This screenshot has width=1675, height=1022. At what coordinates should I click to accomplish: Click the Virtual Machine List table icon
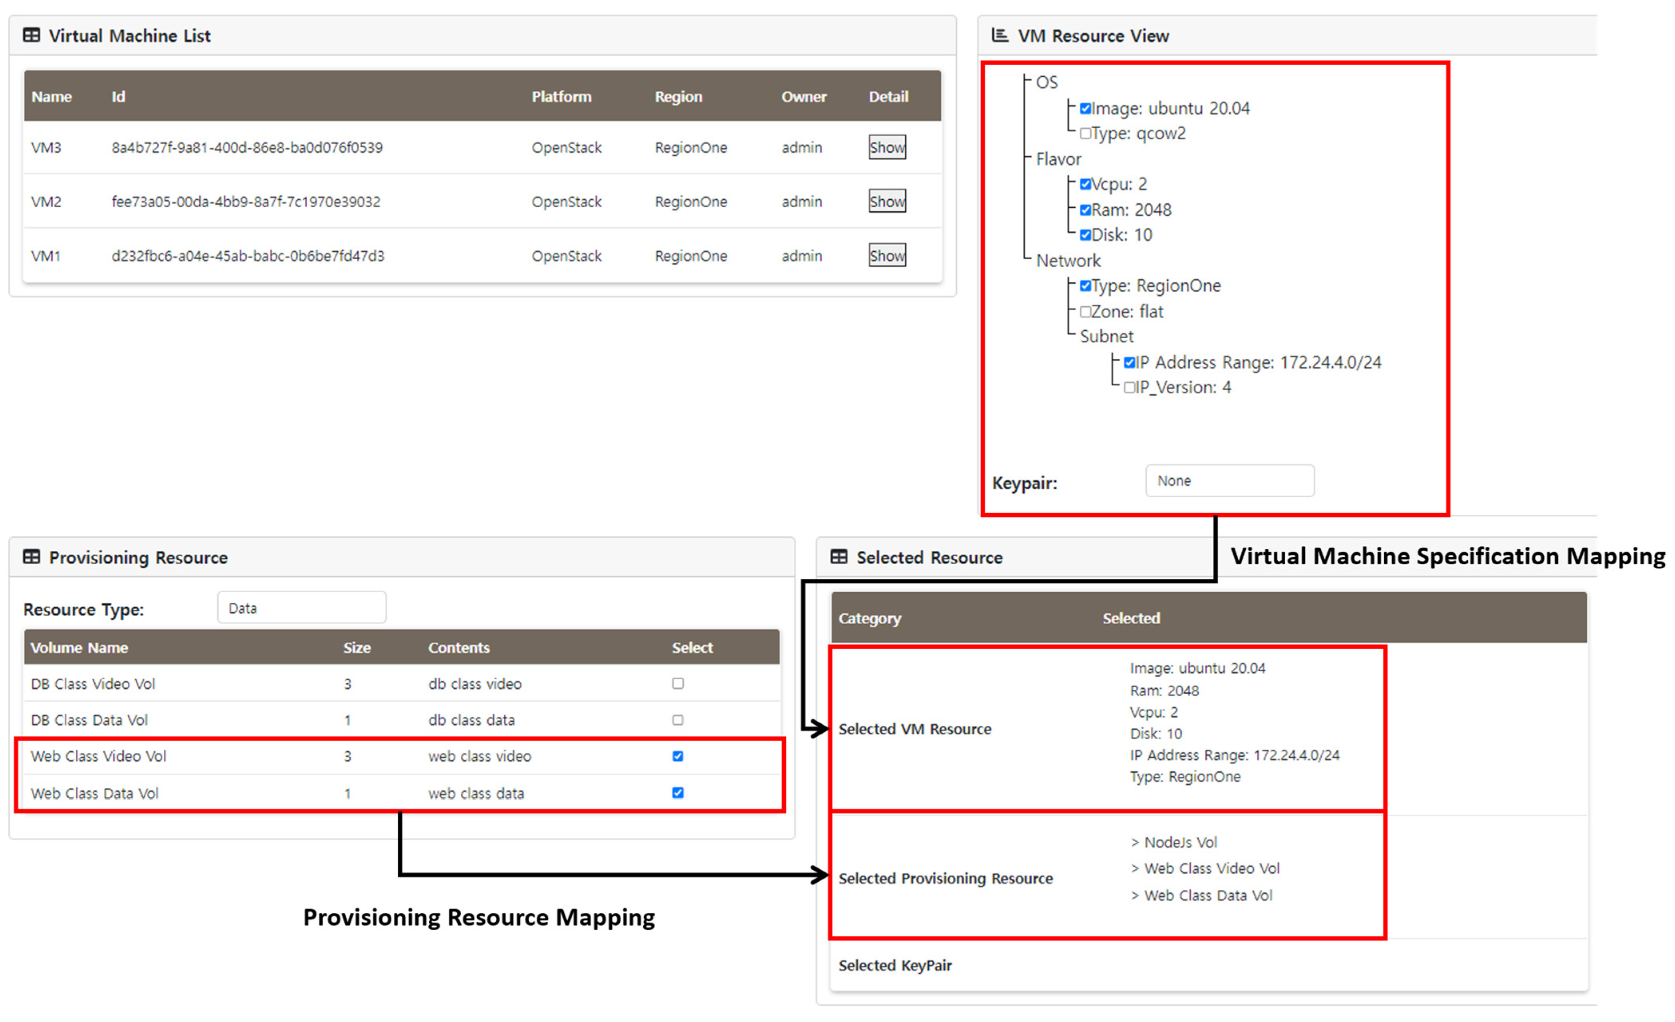tap(31, 36)
